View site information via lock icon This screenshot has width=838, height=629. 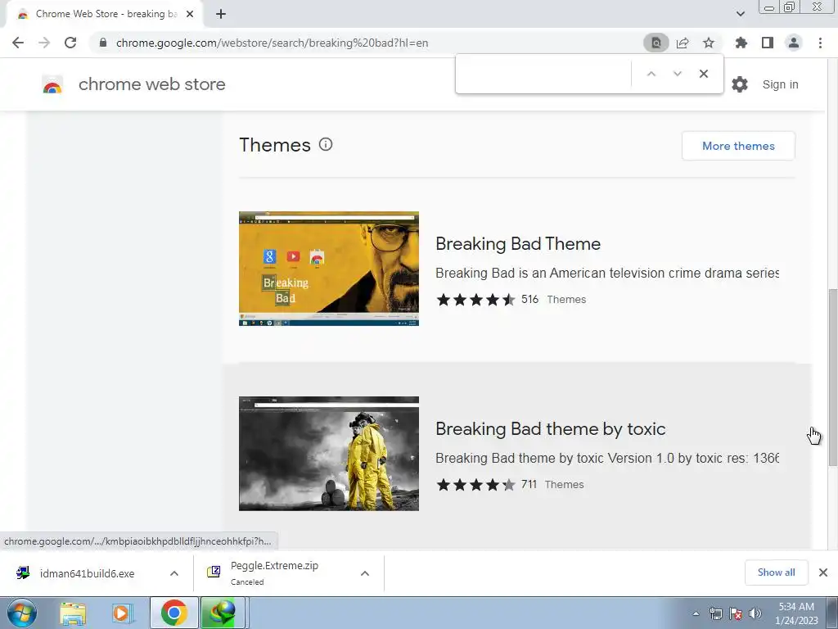click(103, 43)
